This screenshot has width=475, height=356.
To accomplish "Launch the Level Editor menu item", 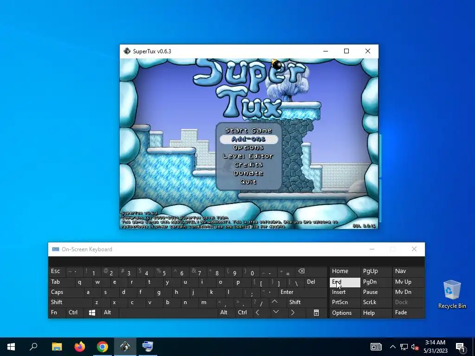I will [249, 156].
